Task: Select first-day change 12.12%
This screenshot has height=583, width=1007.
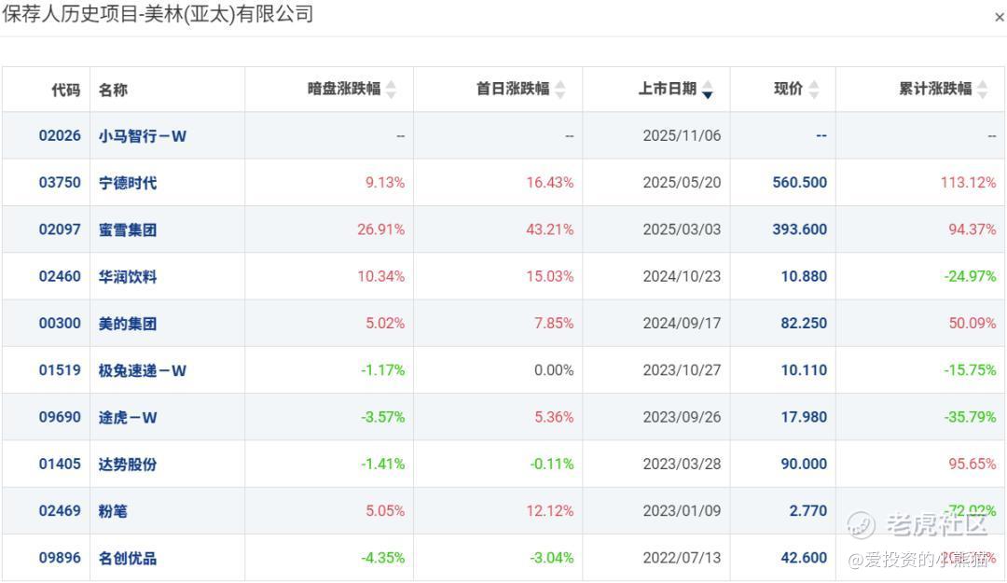Action: 550,511
